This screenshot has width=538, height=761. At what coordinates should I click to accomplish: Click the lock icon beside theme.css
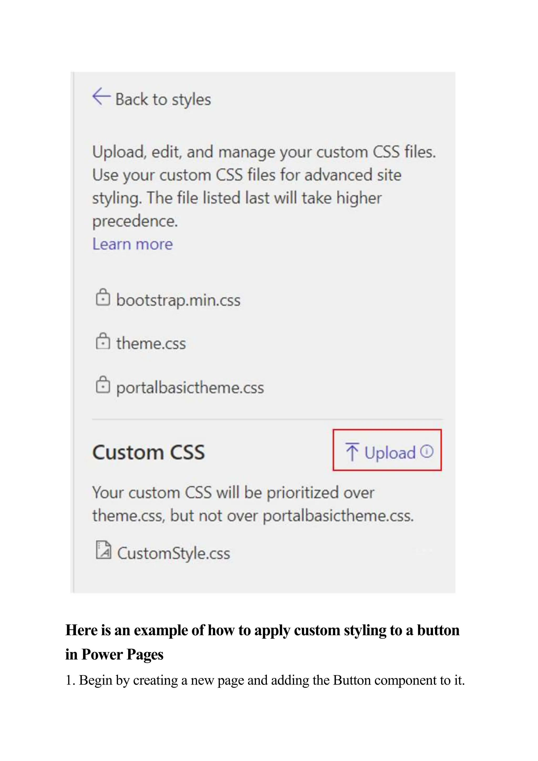pos(103,341)
